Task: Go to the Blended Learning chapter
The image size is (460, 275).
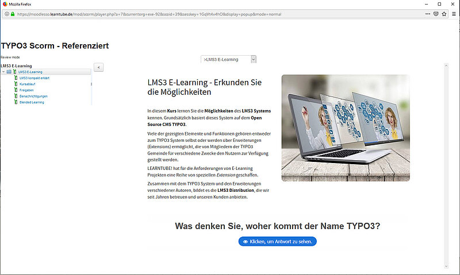Action: click(32, 102)
